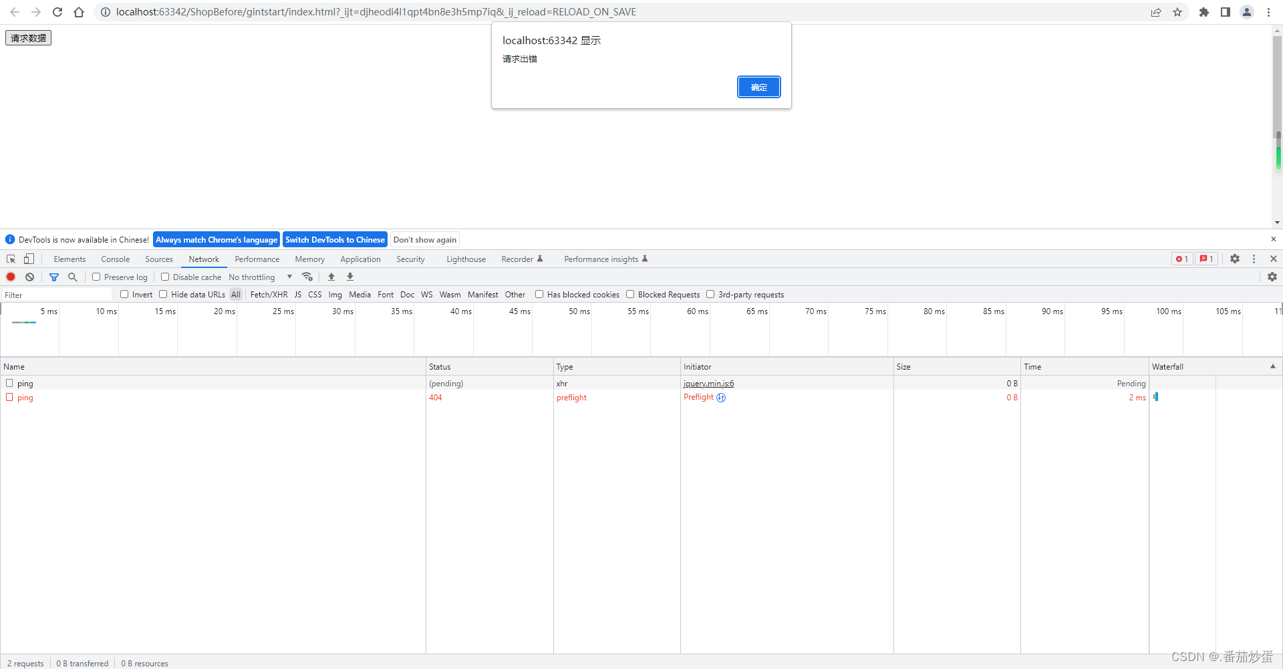Screen dimensions: 1283x669
Task: Open the Security tab
Action: click(410, 259)
